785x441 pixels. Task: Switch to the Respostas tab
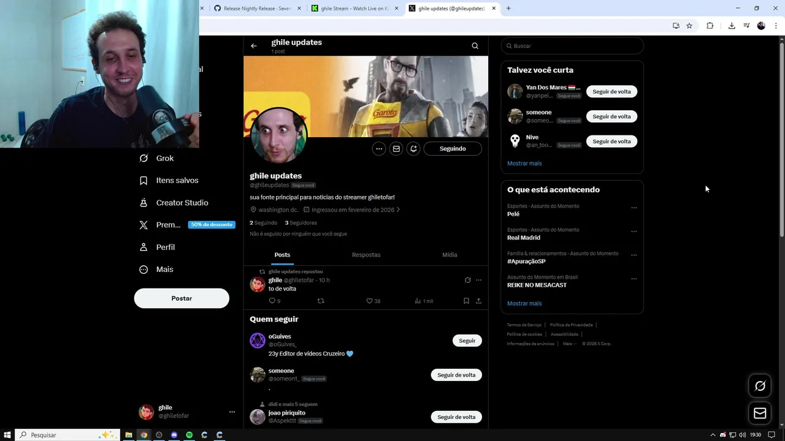tap(366, 255)
